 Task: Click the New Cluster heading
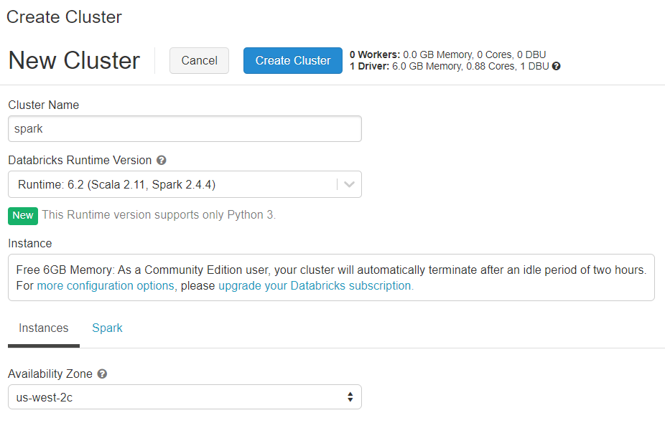coord(74,60)
